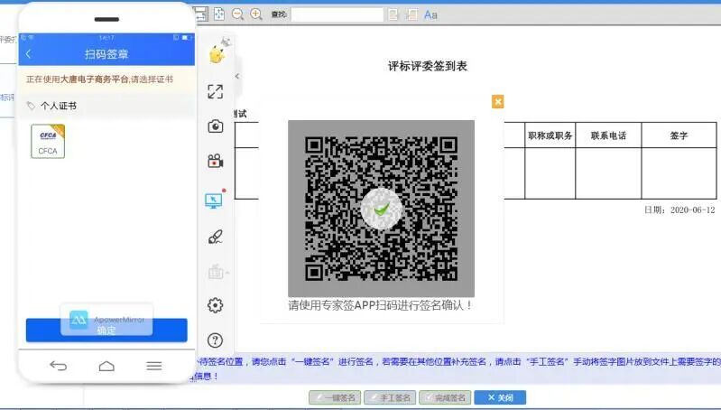Image resolution: width=721 pixels, height=410 pixels.
Task: Click the QR code image
Action: 381,209
